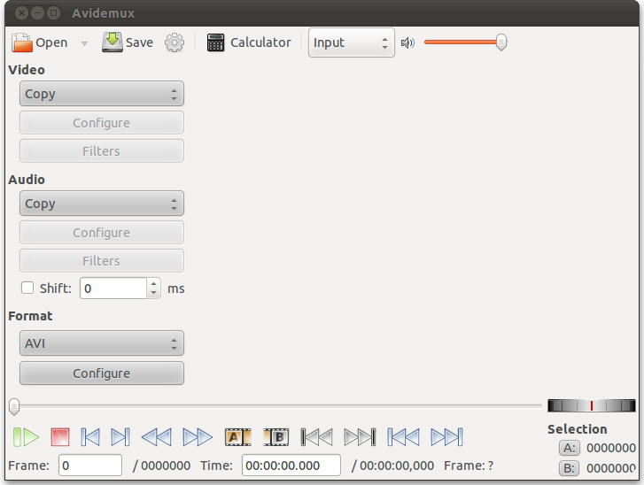Decrease the Shift value with the down arrow

point(153,293)
